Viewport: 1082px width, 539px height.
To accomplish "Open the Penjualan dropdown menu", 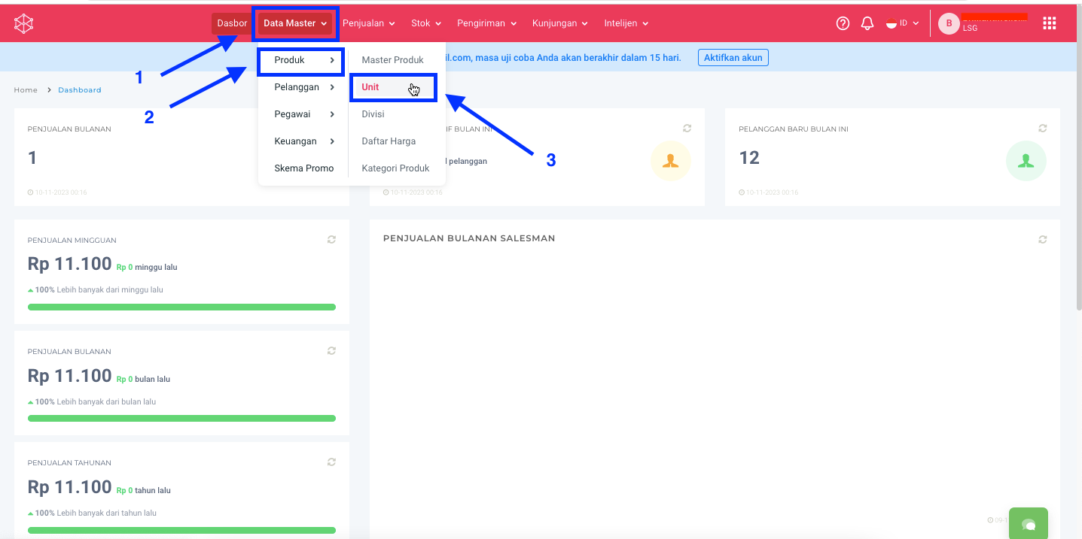I will (x=368, y=23).
